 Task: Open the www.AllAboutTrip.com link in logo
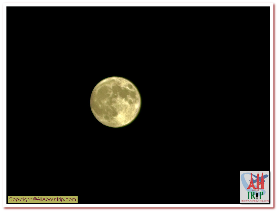[256, 201]
